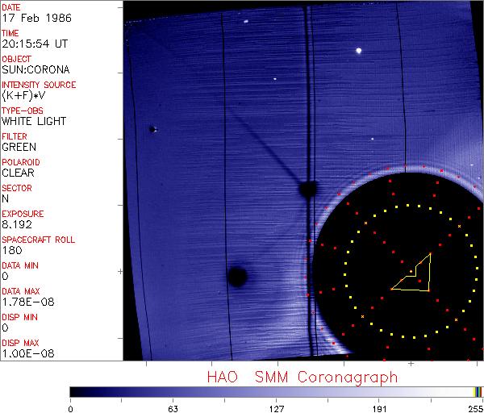
Task: Click the bright white star near the top
Action: [x=357, y=51]
